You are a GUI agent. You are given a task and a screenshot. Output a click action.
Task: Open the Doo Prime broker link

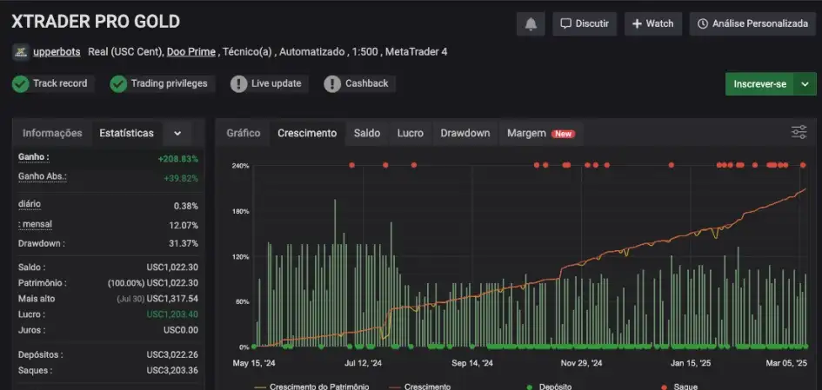point(190,52)
